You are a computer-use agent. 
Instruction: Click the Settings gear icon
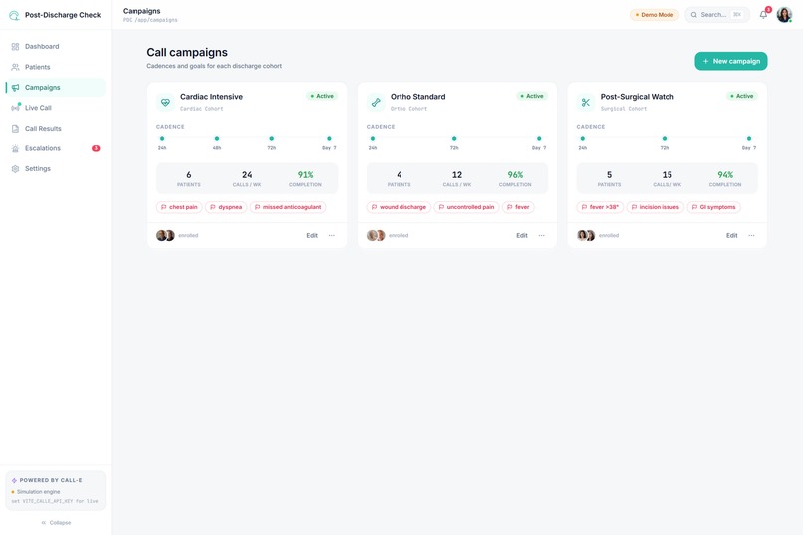click(x=15, y=169)
